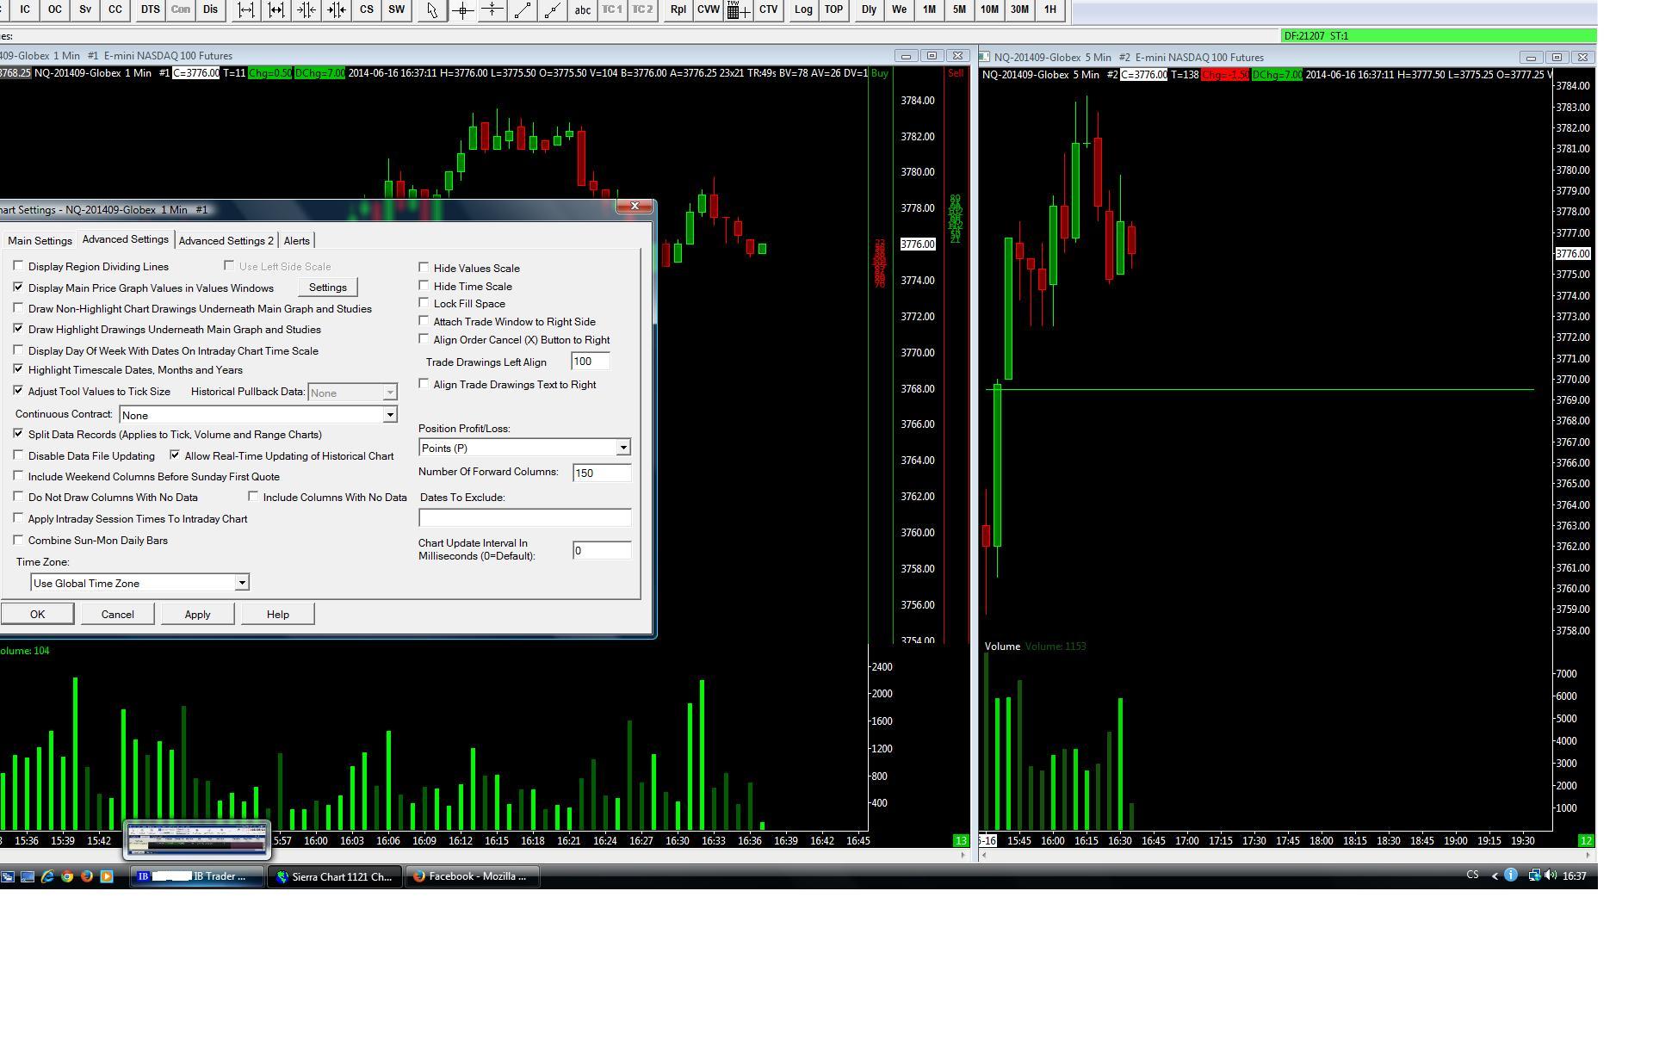Open Position Profit/Loss Points dropdown
Image resolution: width=1653 pixels, height=1058 pixels.
tap(622, 448)
